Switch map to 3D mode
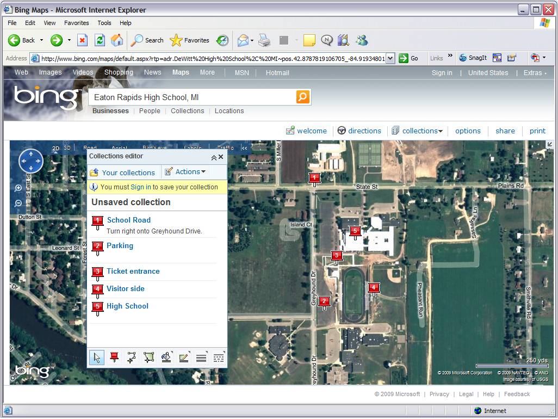 [x=67, y=147]
